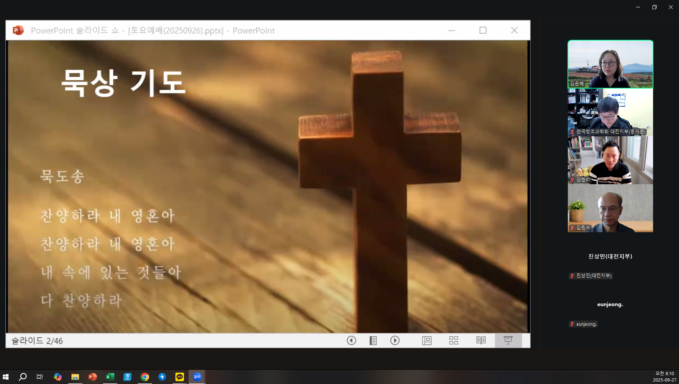This screenshot has width=679, height=384.
Task: Go to the previous slide arrow
Action: (x=351, y=341)
